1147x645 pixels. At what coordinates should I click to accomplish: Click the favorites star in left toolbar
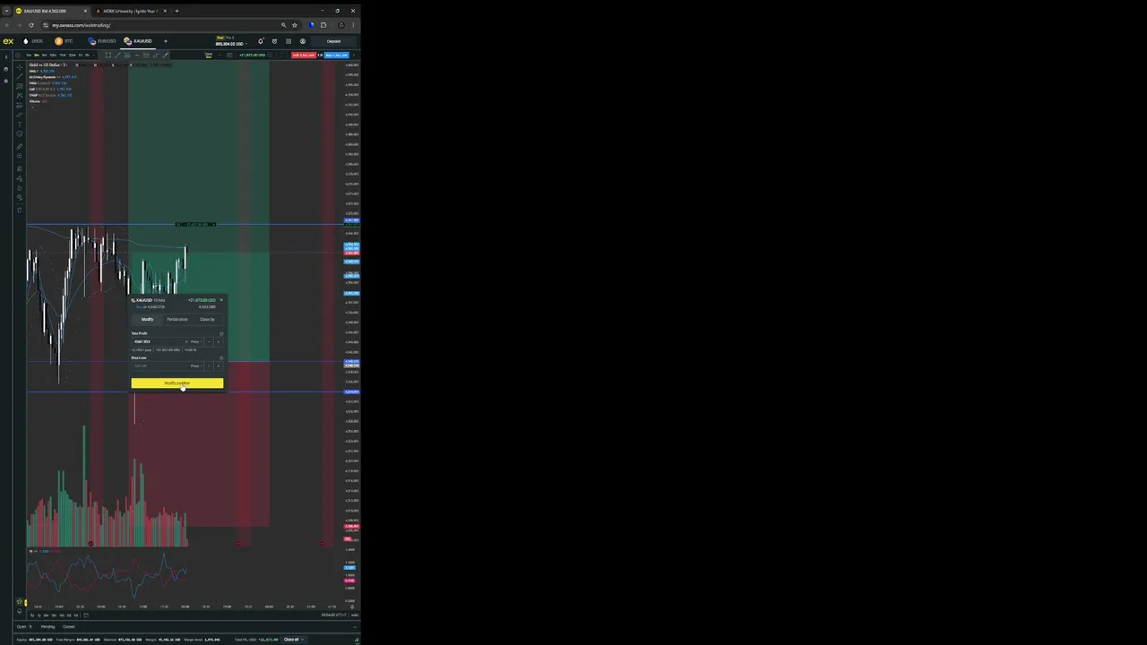pyautogui.click(x=20, y=602)
